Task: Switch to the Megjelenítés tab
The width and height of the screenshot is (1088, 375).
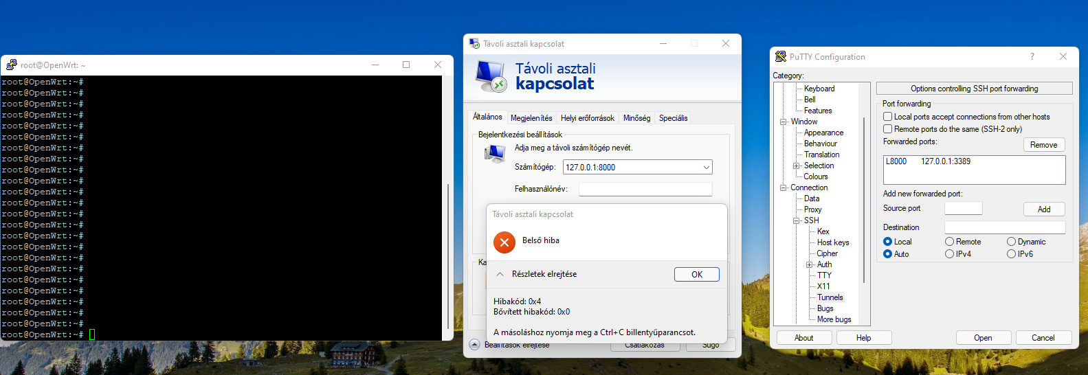Action: pos(531,118)
